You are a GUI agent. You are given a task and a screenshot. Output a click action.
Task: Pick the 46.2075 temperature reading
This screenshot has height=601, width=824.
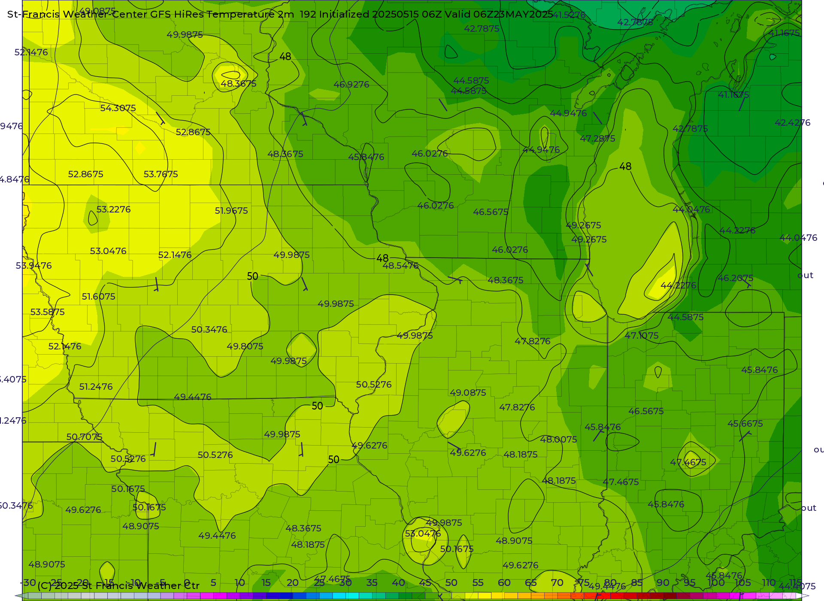(735, 278)
